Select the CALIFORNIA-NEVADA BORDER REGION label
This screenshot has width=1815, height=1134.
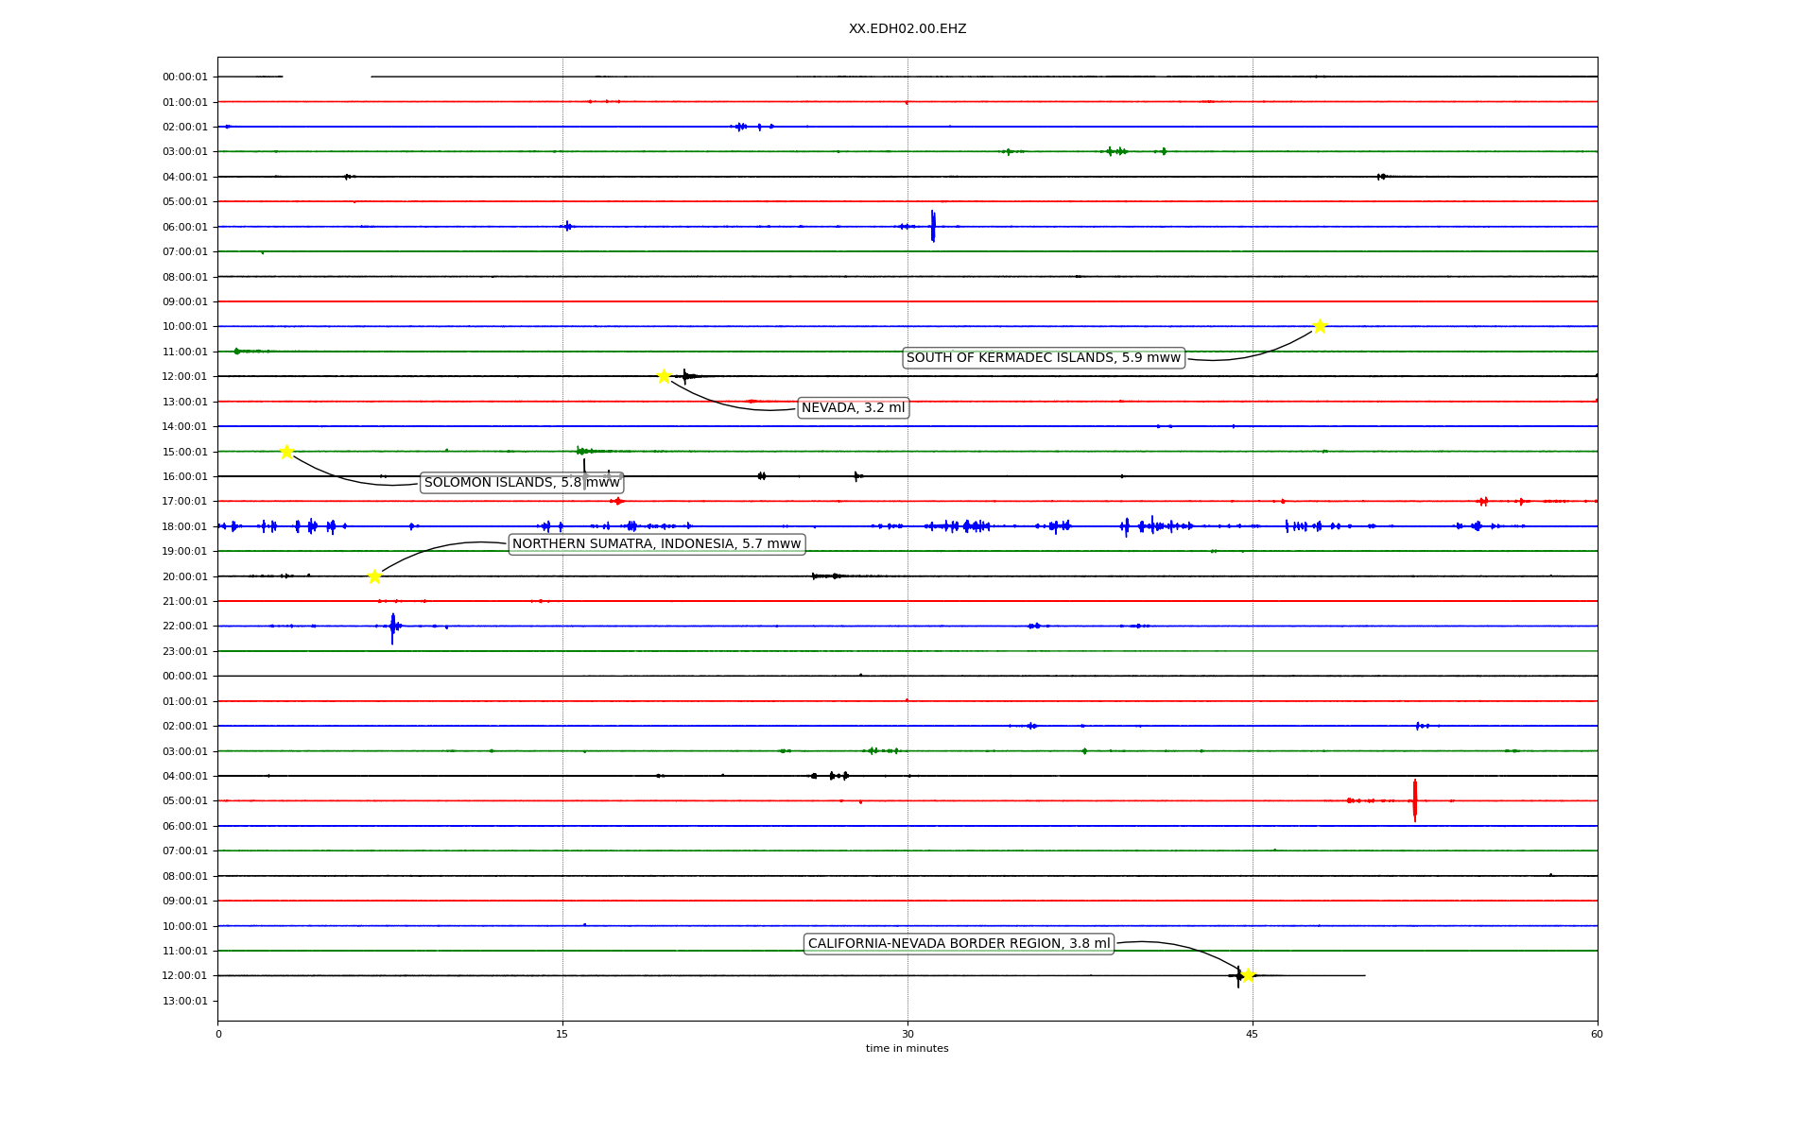pos(959,944)
